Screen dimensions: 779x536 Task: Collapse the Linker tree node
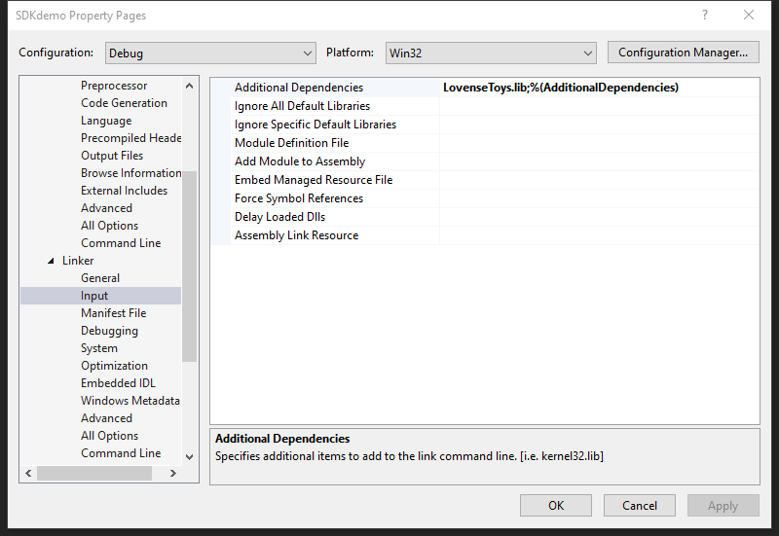tap(51, 261)
